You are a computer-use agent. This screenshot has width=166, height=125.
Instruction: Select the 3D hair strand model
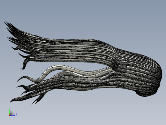[83, 63]
